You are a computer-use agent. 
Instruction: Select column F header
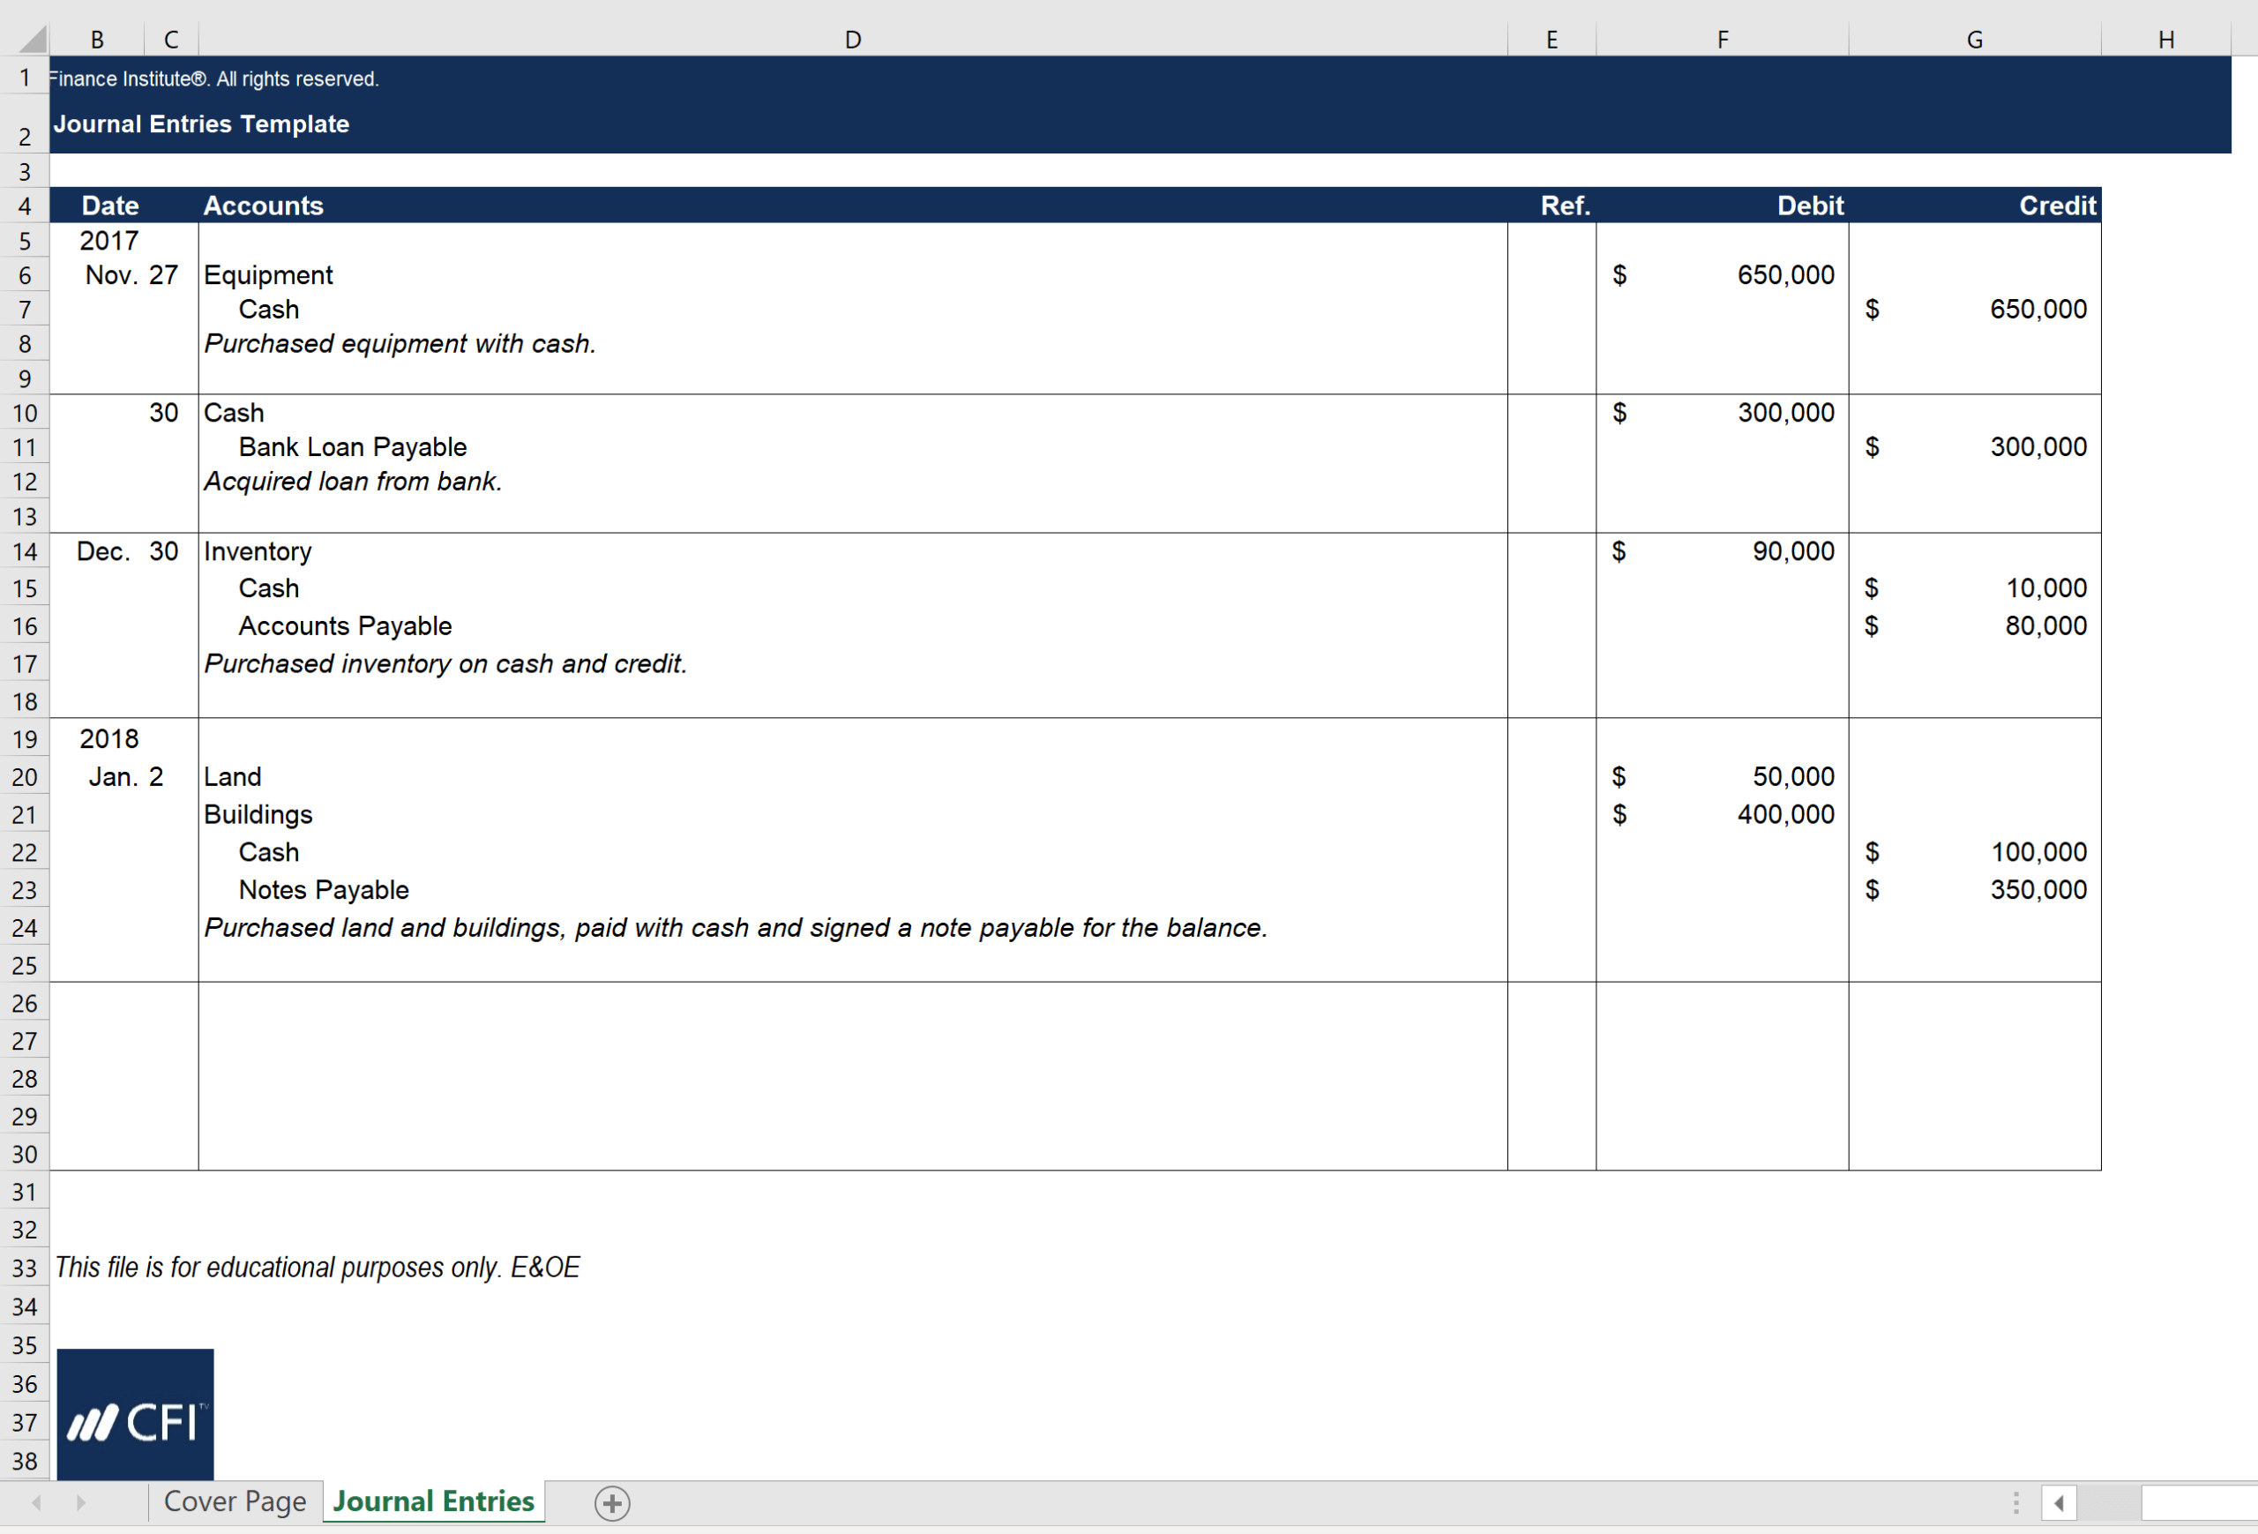click(x=1723, y=40)
